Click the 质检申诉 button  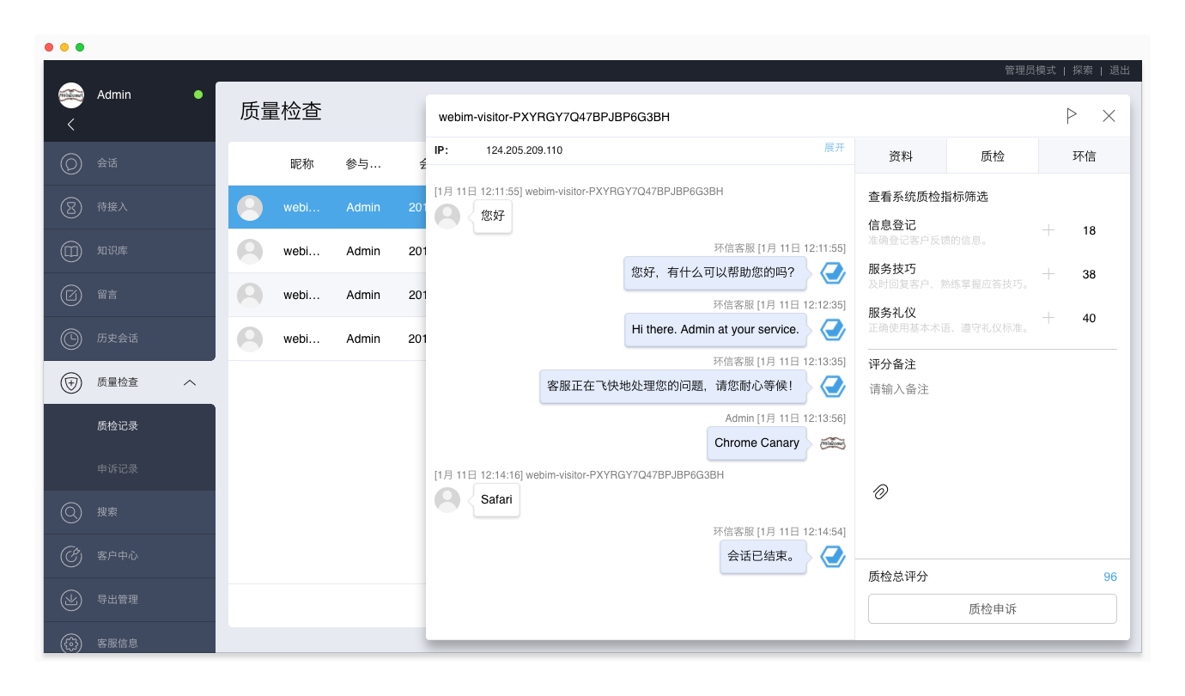pyautogui.click(x=992, y=608)
